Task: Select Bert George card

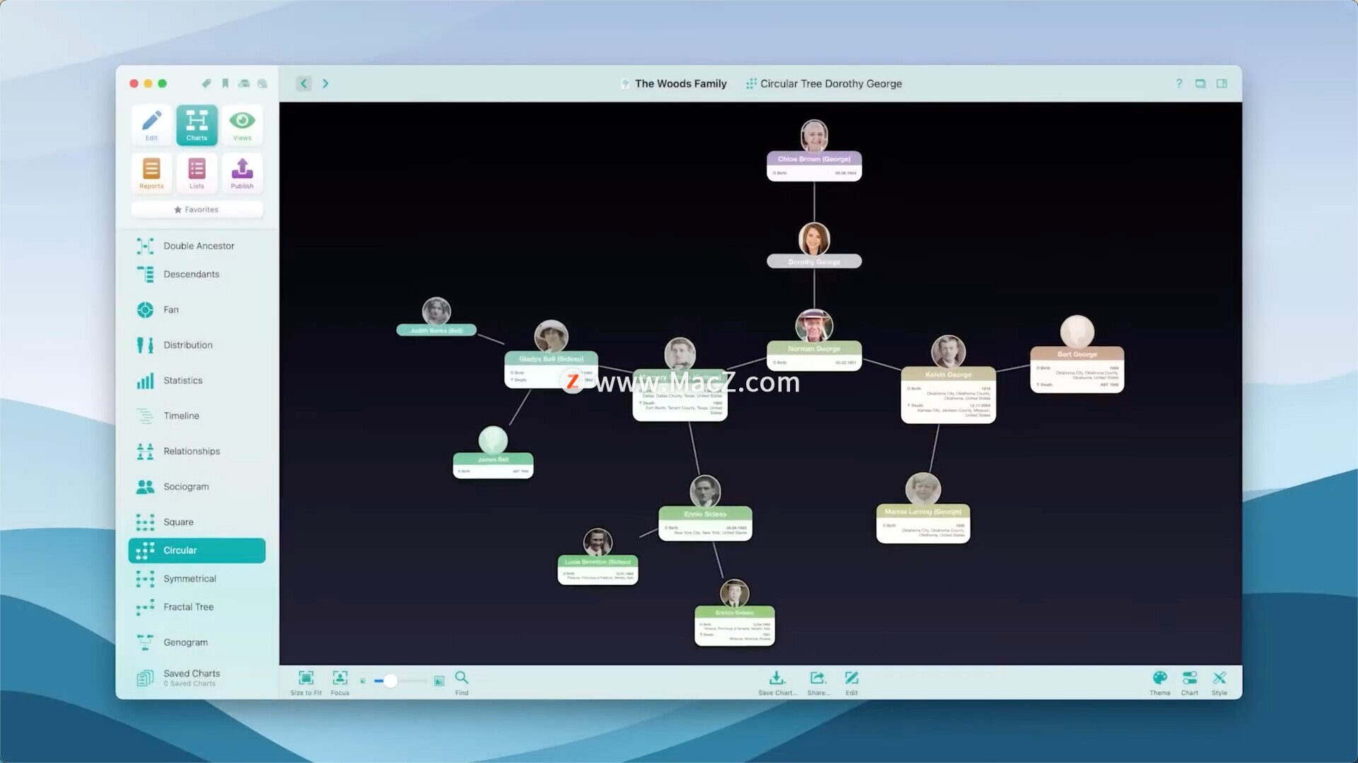Action: pos(1077,369)
